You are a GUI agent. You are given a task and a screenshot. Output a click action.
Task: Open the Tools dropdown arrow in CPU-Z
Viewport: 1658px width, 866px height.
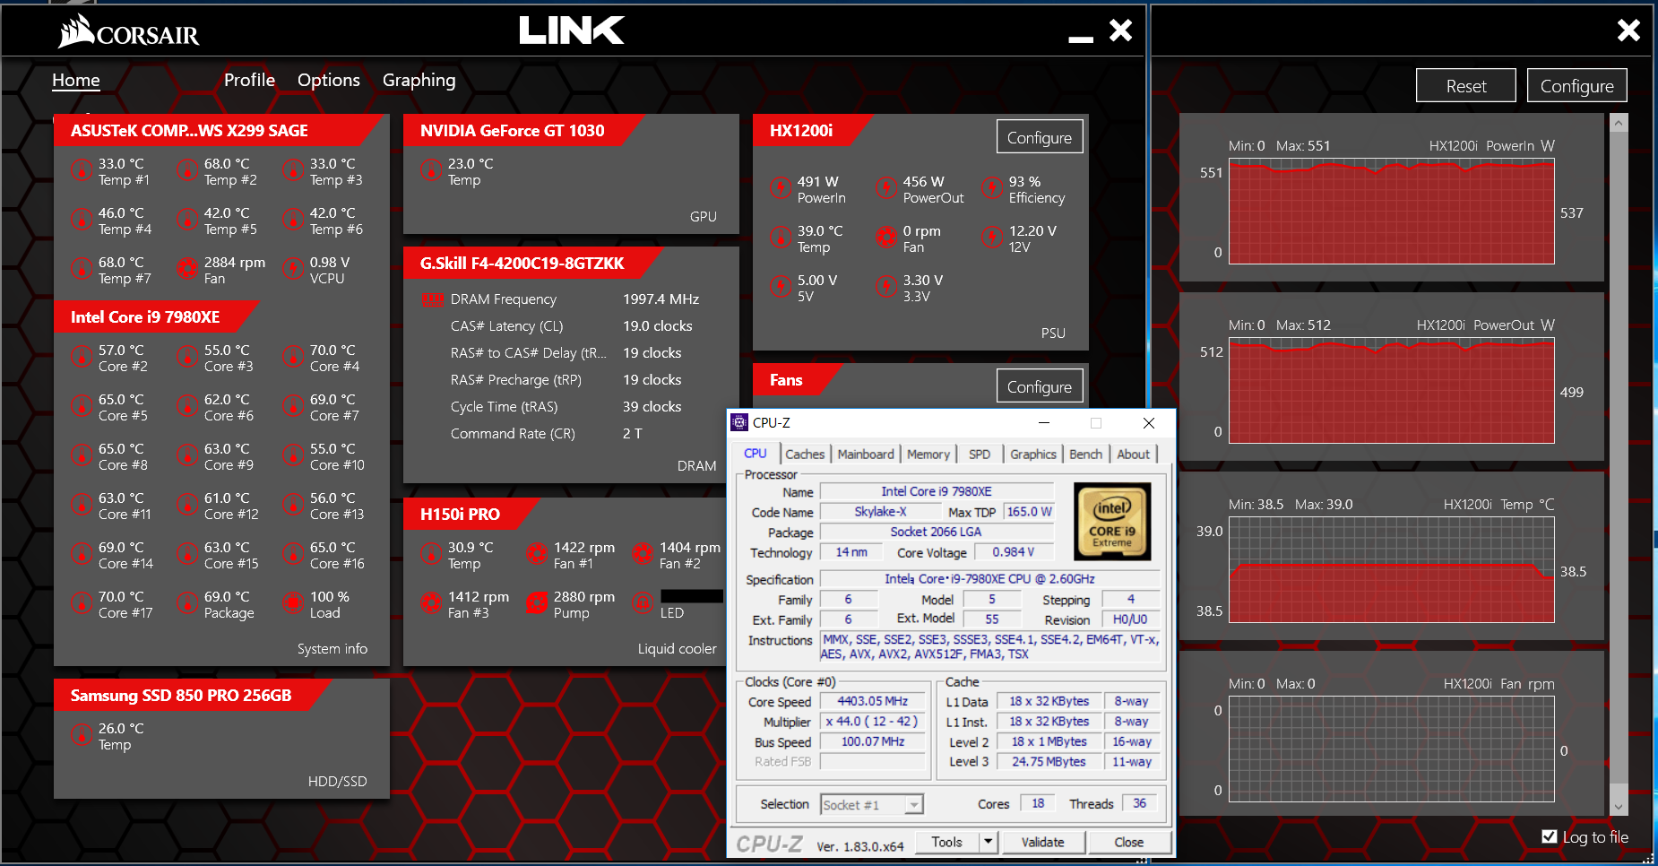coord(988,842)
